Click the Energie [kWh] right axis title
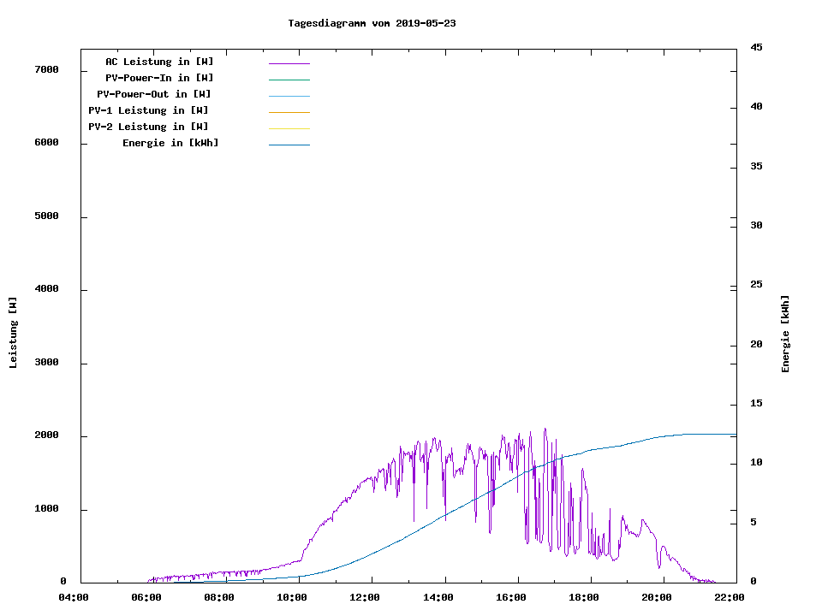822x616 pixels. coord(785,334)
